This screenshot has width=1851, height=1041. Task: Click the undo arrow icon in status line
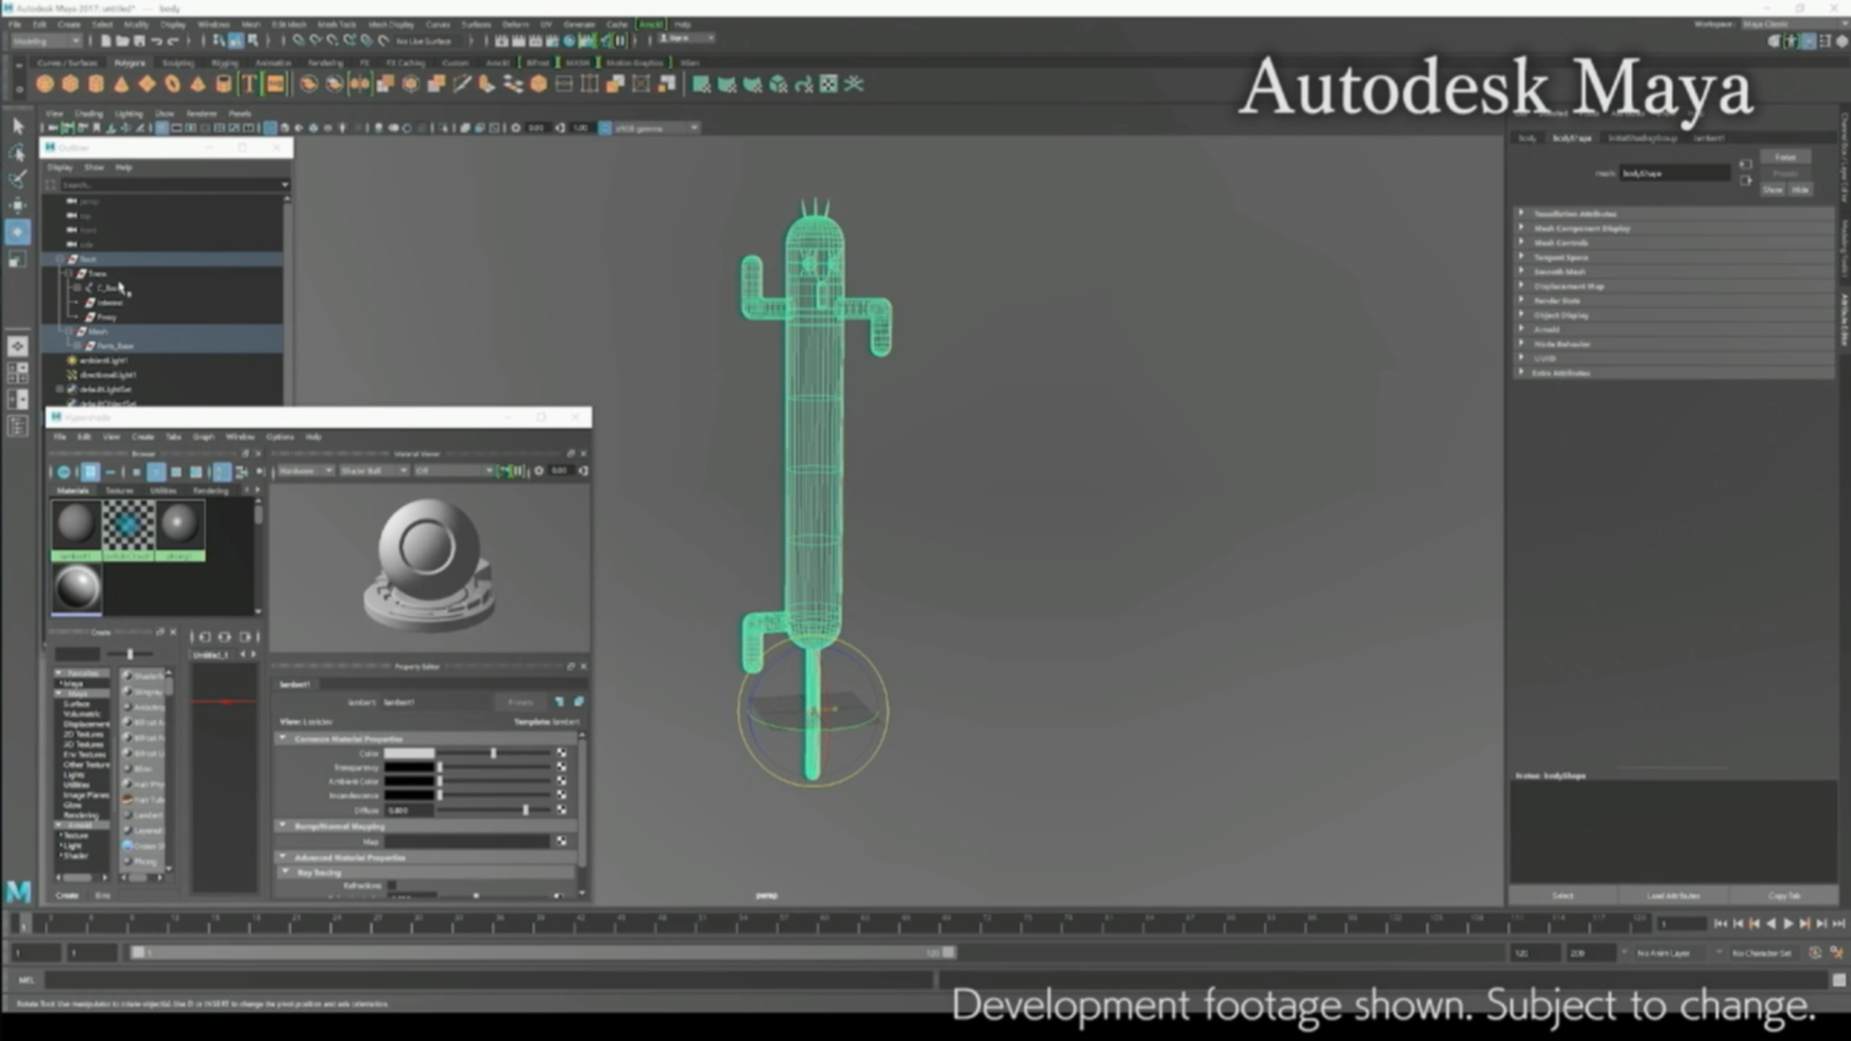[157, 41]
